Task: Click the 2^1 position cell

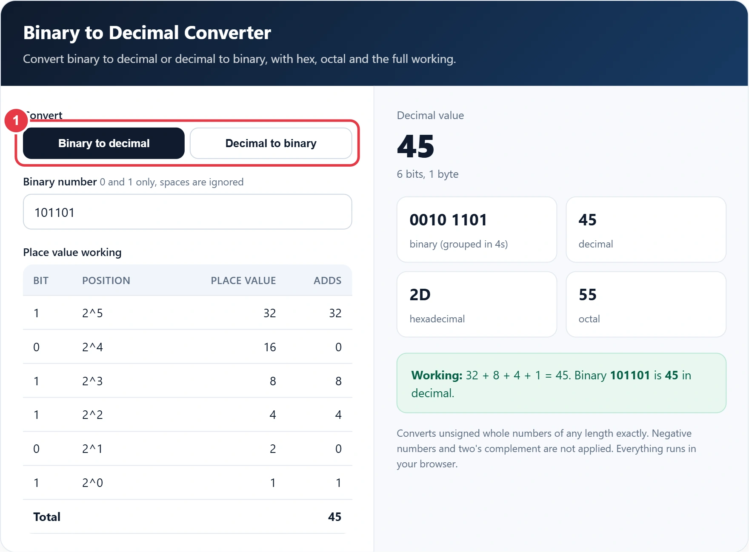Action: click(92, 449)
